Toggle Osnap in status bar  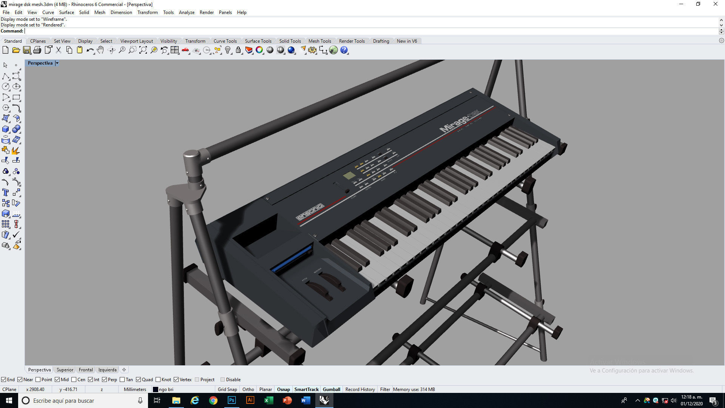[284, 389]
